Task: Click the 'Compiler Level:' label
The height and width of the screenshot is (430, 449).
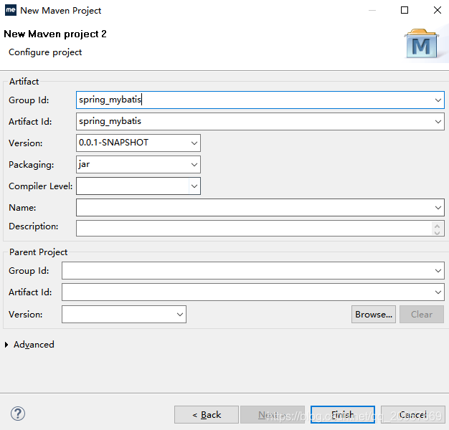Action: [x=40, y=186]
